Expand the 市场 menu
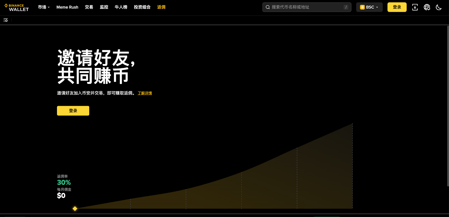 pyautogui.click(x=44, y=7)
